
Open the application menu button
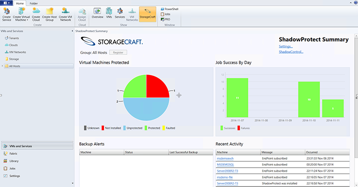pos(6,3)
